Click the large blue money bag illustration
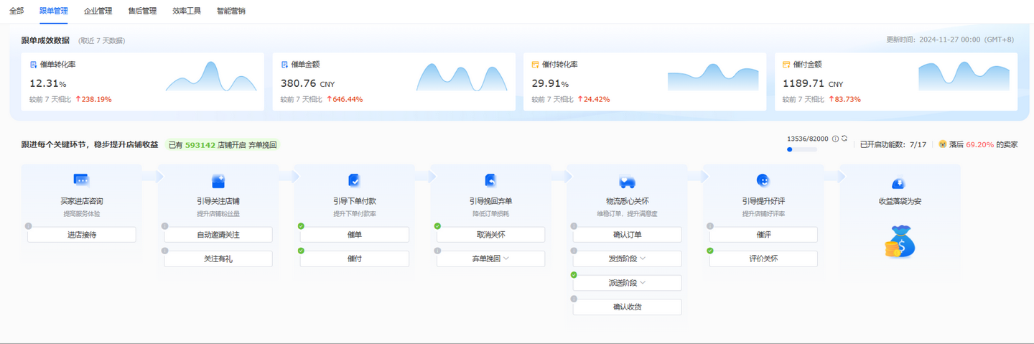Screen dimensions: 1034x344 pyautogui.click(x=899, y=241)
